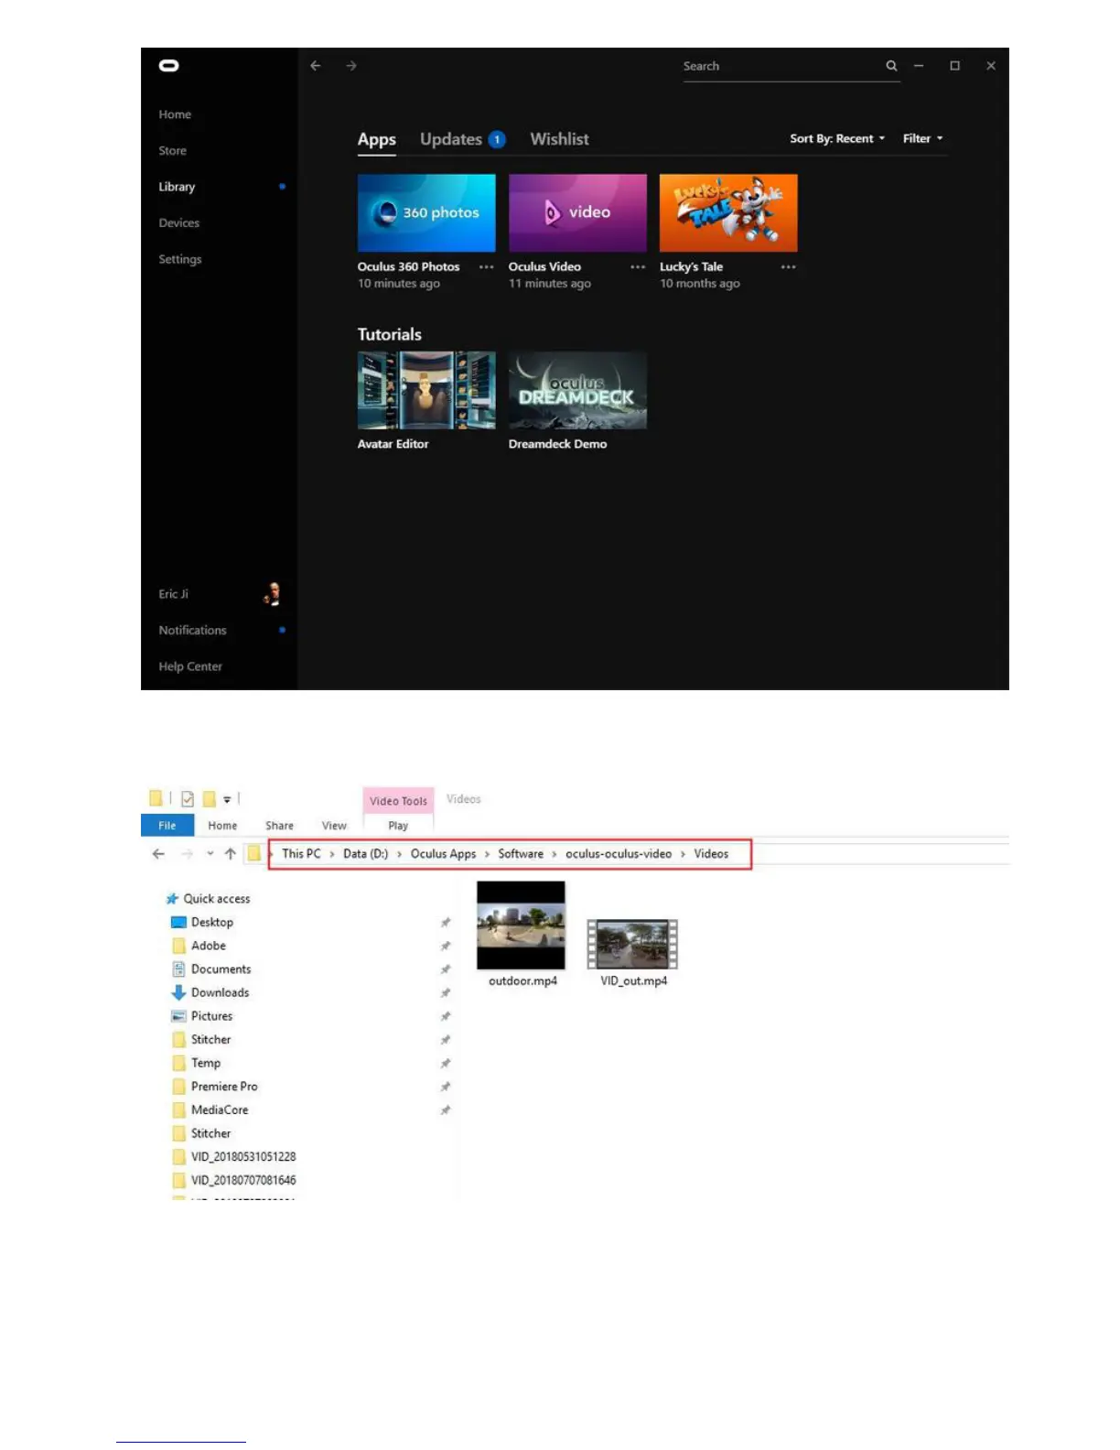
Task: Select Library in Oculus sidebar
Action: coord(177,187)
